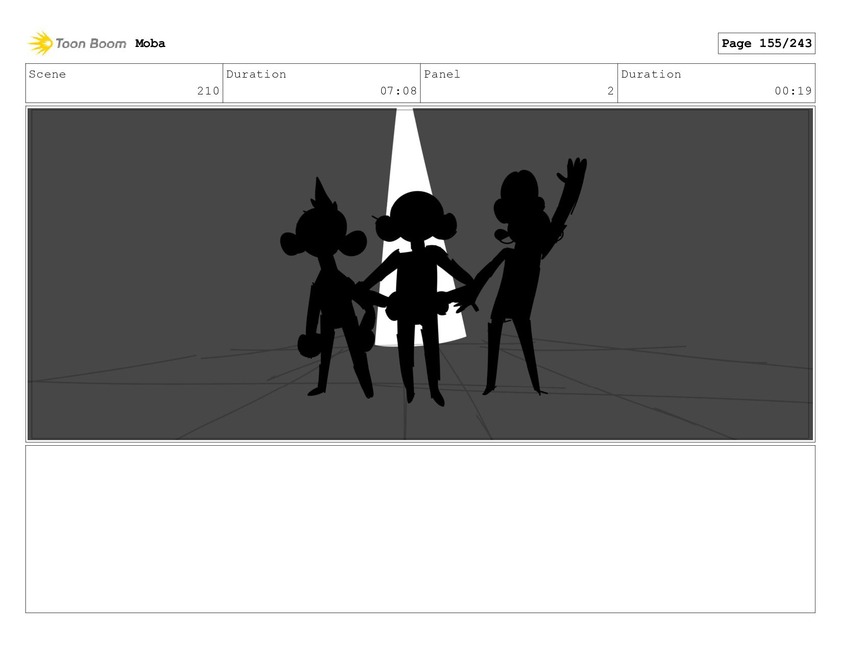This screenshot has width=842, height=651.
Task: Select the project title 'Moba'
Action: 150,43
